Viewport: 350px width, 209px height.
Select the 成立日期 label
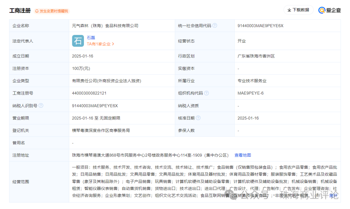pos(21,56)
